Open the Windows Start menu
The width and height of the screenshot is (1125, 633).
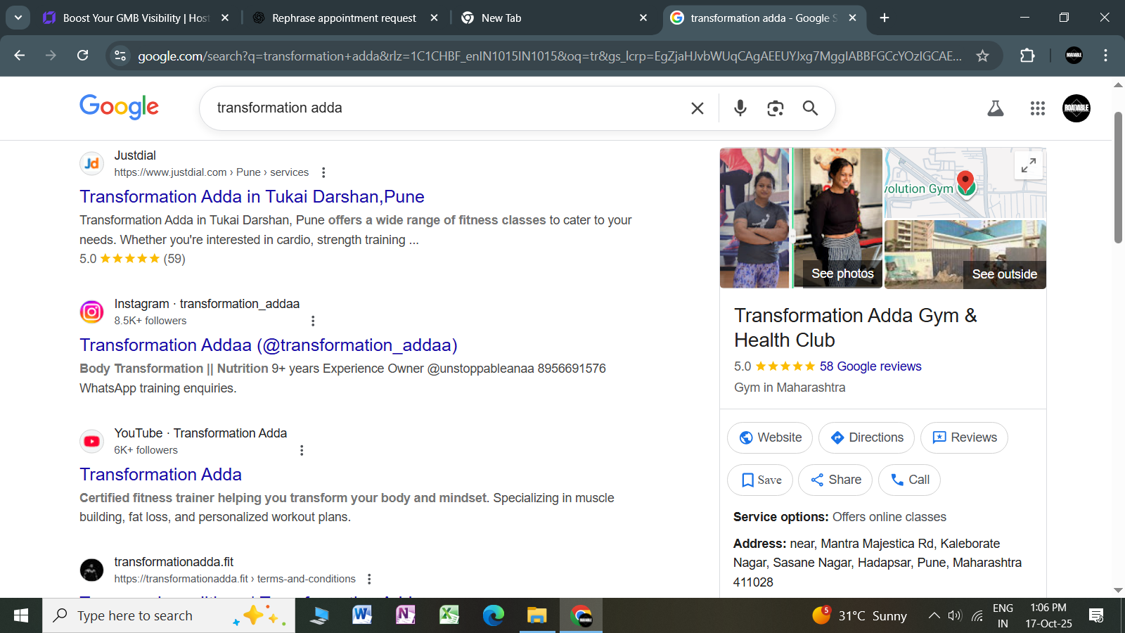pos(21,615)
